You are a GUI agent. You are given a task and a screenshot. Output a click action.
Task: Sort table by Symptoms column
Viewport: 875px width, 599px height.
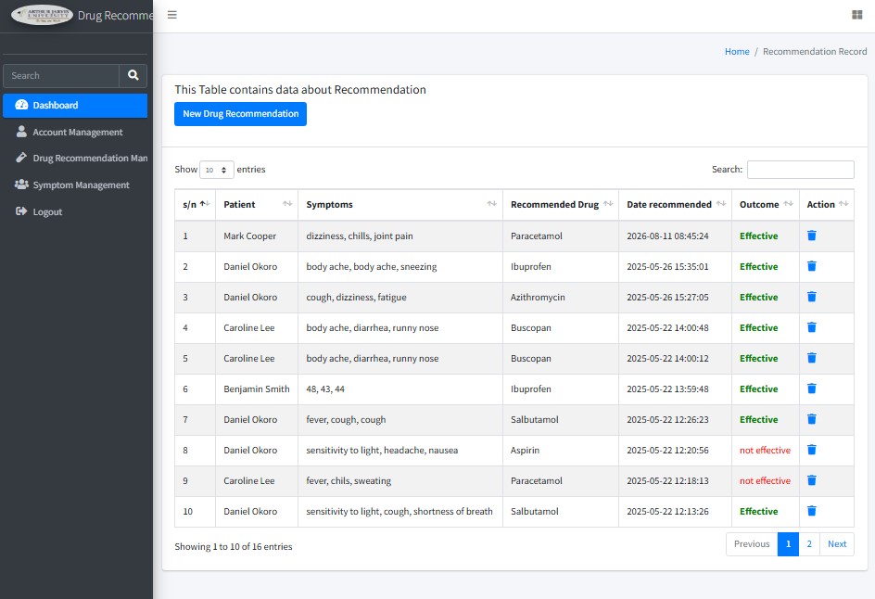[x=400, y=205]
